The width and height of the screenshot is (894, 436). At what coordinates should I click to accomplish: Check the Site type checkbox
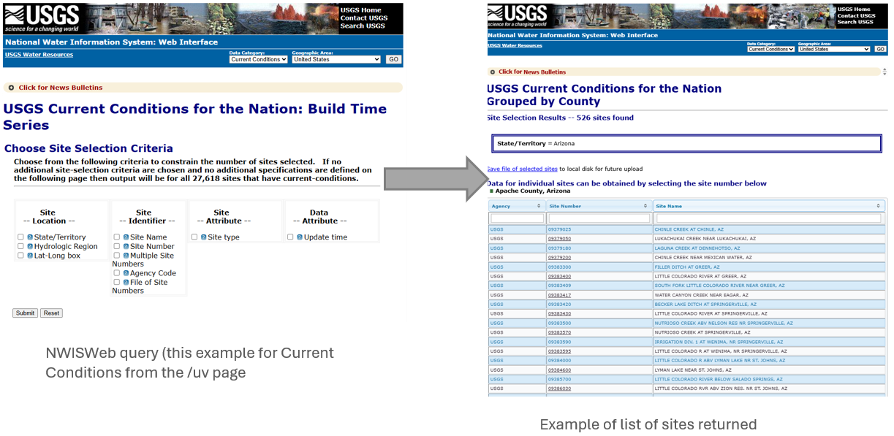tap(194, 237)
